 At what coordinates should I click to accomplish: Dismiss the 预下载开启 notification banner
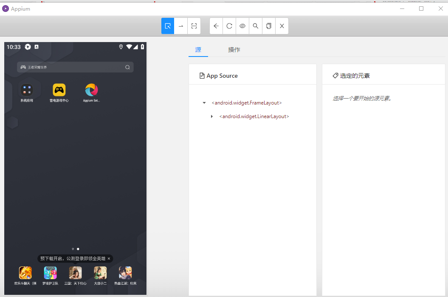coord(109,258)
